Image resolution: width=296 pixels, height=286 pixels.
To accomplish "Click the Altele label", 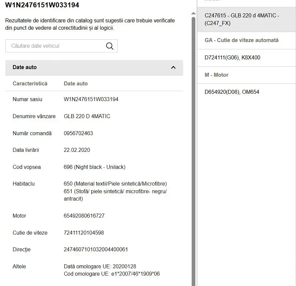I will (19, 267).
